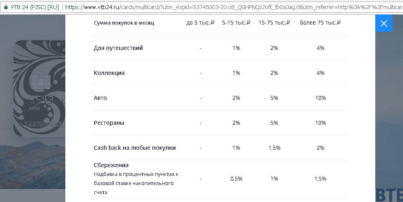Screen dimensions: 403x202
Task: Click the "более 75 тыс.₽" column header
Action: click(320, 23)
